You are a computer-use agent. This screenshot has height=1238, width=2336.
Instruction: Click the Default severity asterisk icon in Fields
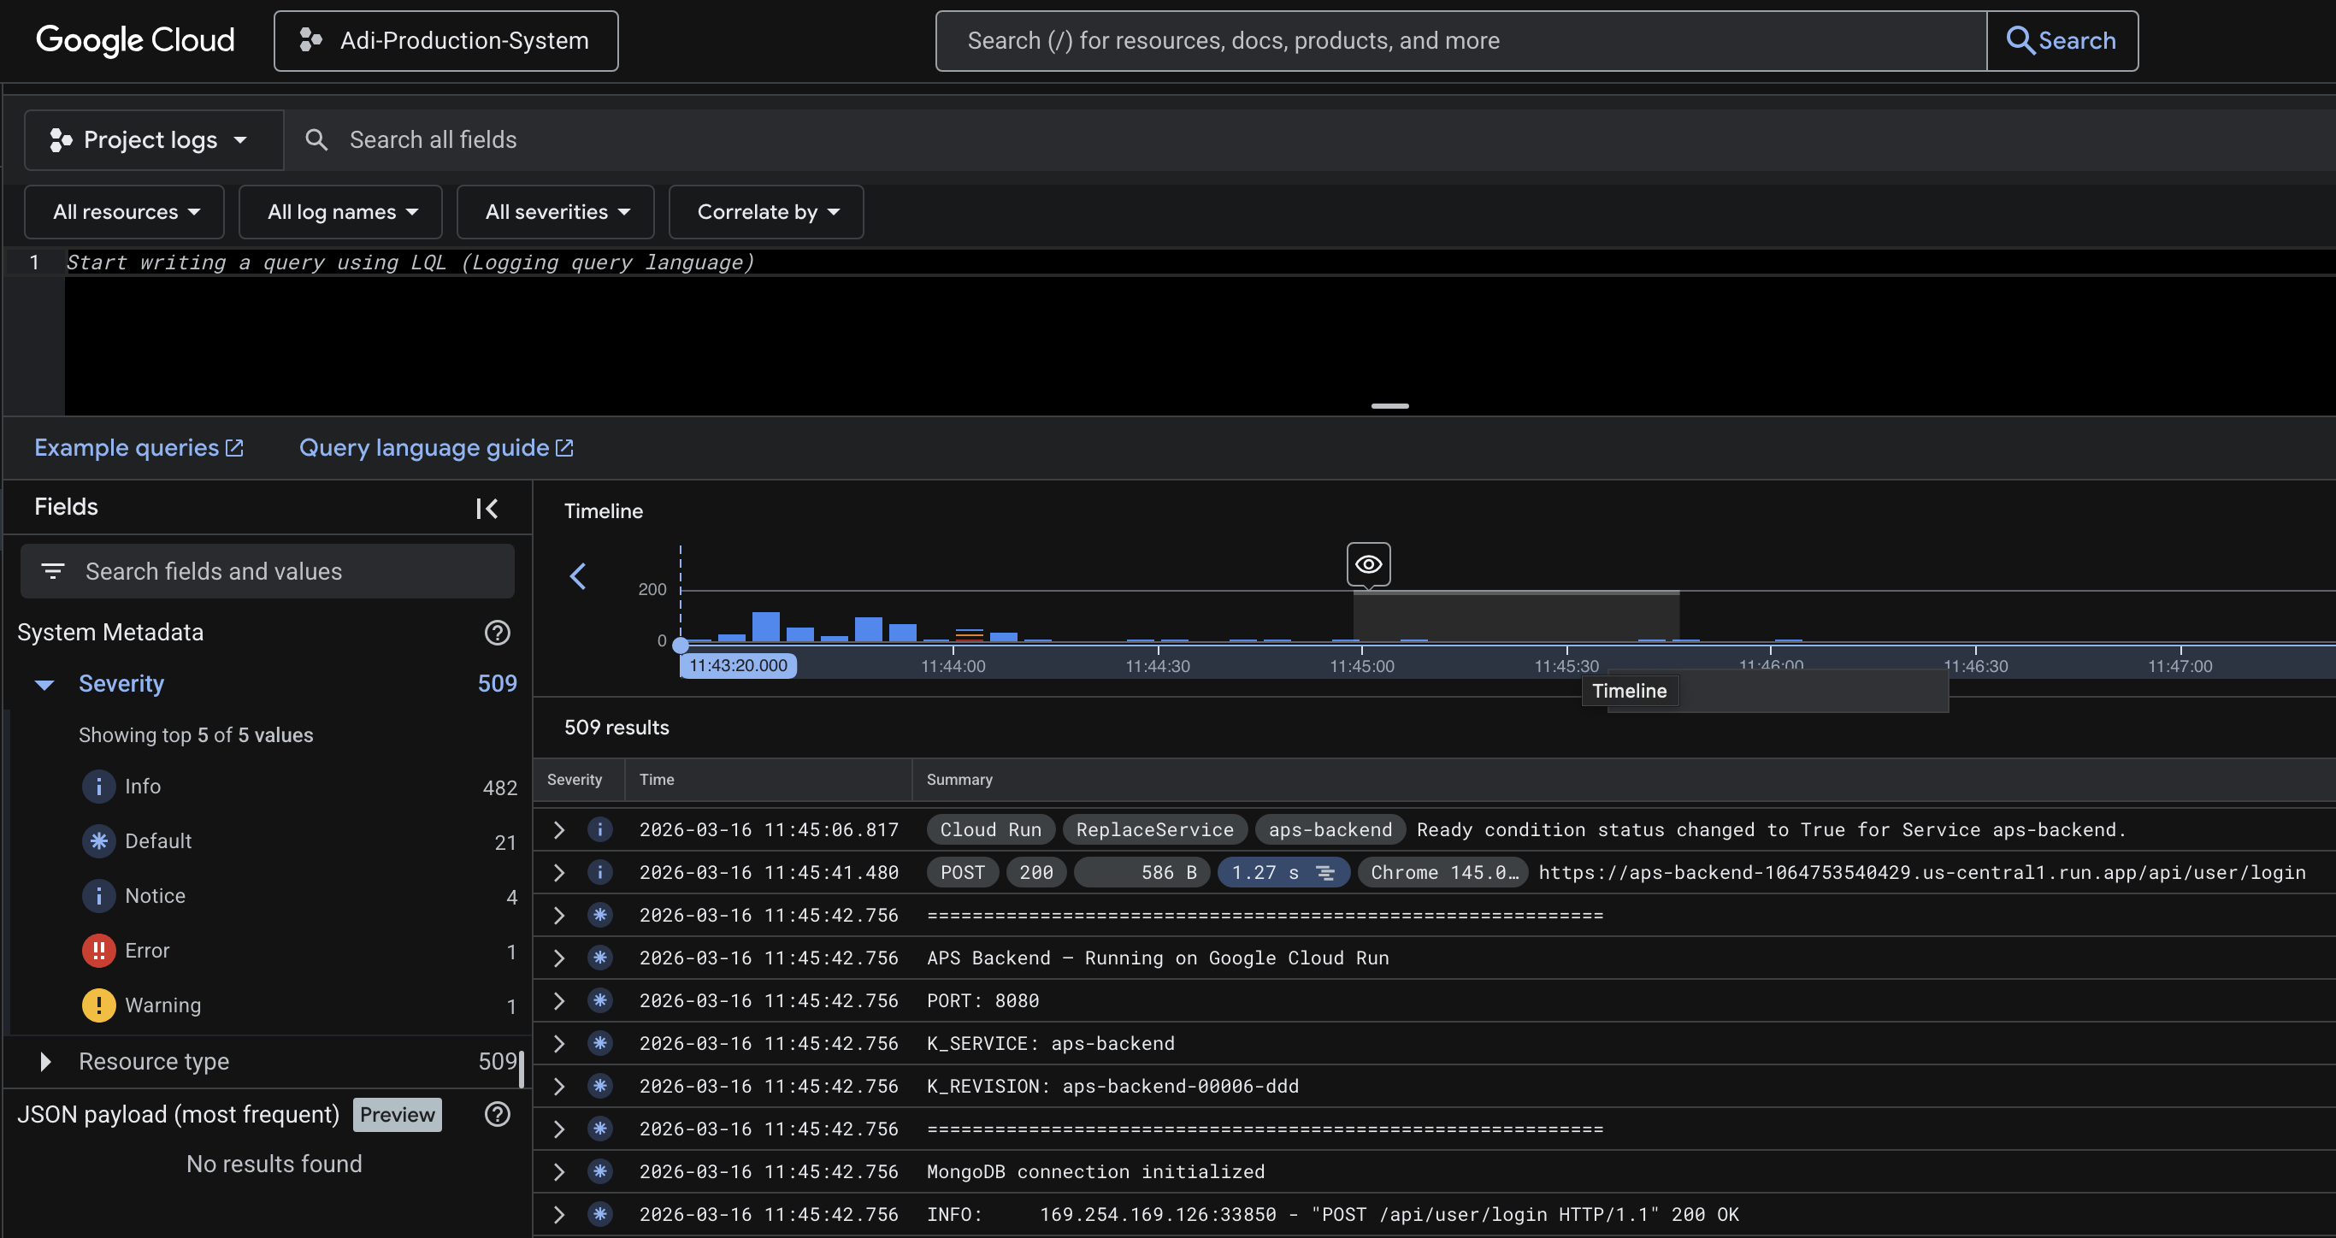point(99,840)
